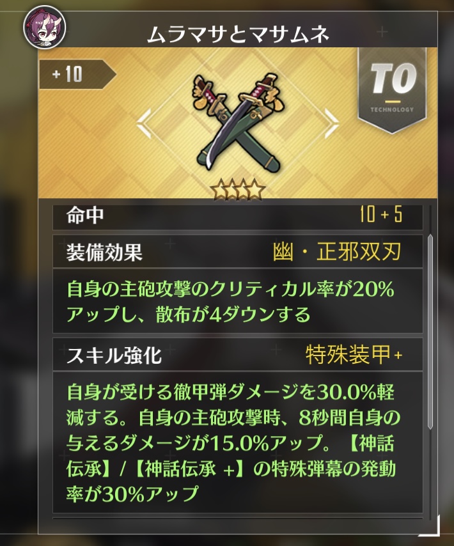Click the bottom-right corner bracket of the panel

point(431,527)
